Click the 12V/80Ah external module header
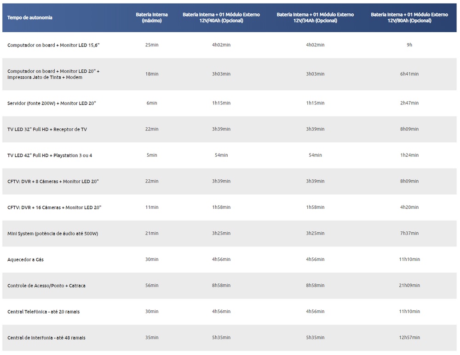The image size is (460, 355). click(409, 17)
